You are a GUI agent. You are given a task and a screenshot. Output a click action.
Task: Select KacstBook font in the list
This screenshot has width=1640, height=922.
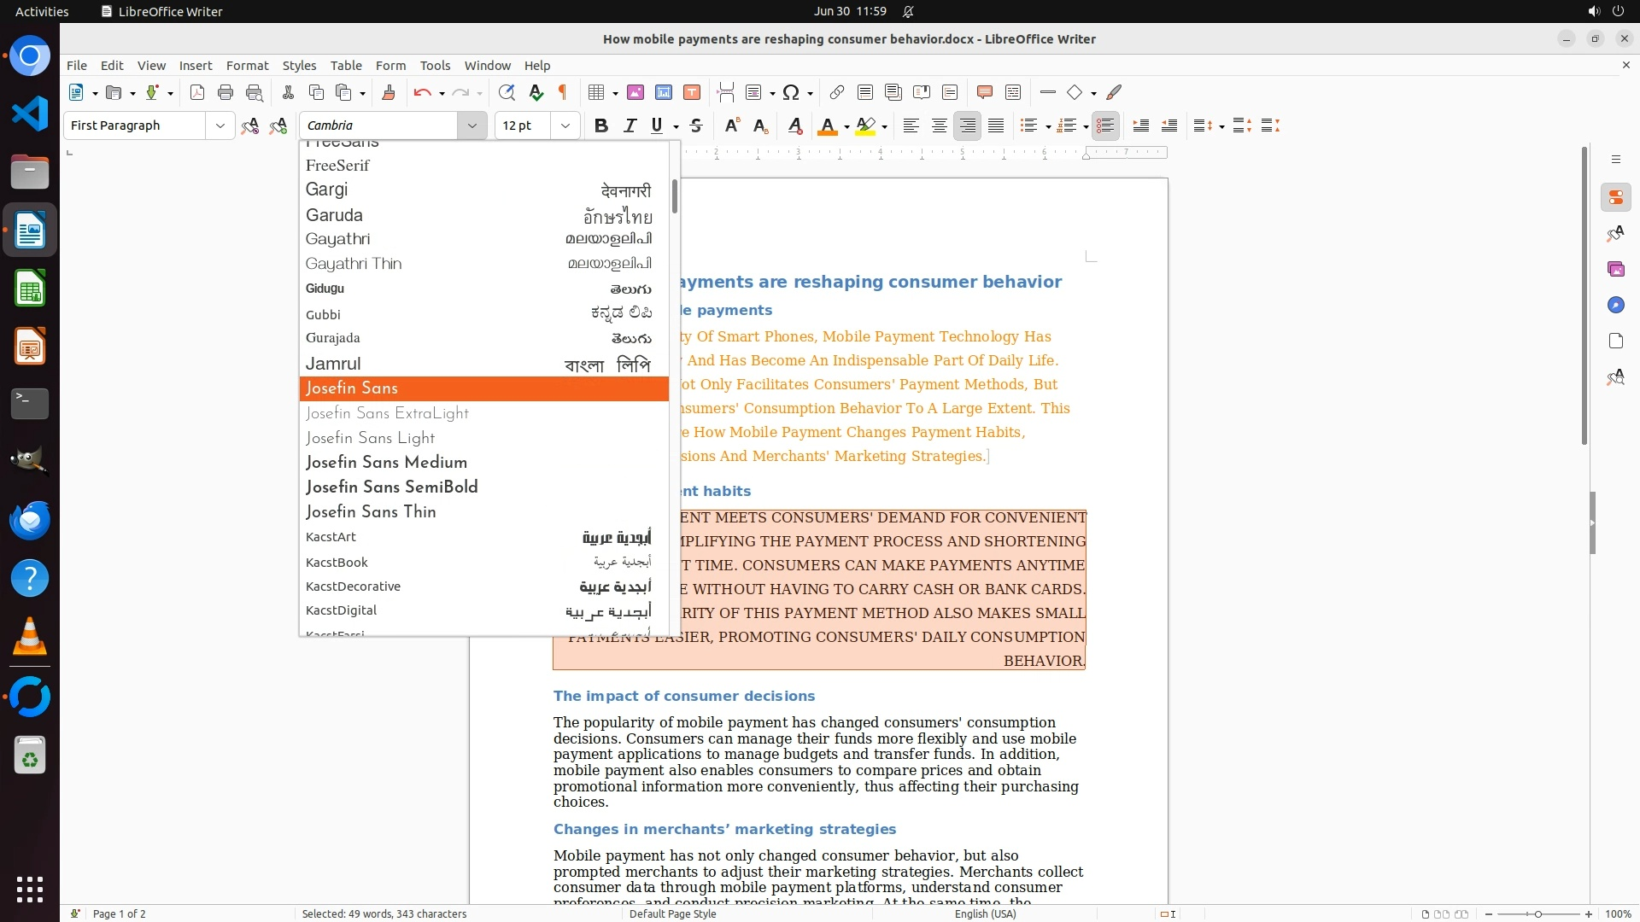(x=337, y=563)
